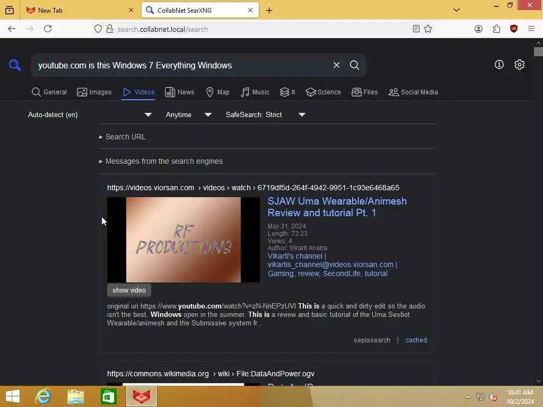The height and width of the screenshot is (407, 543).
Task: Switch to the News category
Action: 180,92
